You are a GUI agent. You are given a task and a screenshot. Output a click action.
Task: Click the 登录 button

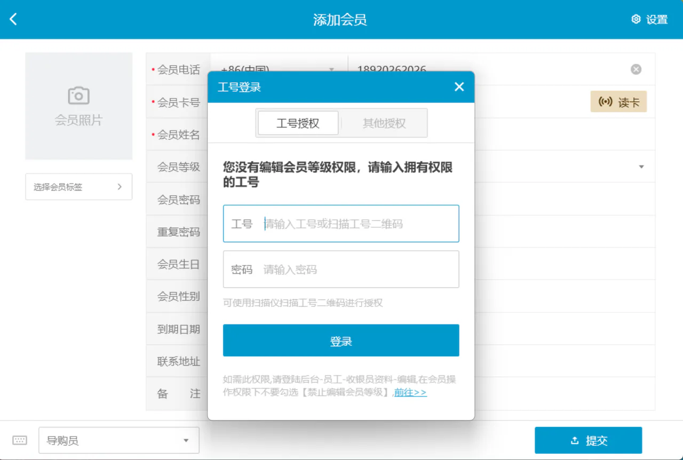(341, 340)
